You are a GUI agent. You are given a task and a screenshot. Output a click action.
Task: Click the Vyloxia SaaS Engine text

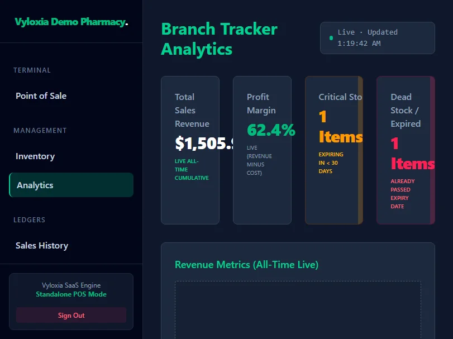point(71,285)
